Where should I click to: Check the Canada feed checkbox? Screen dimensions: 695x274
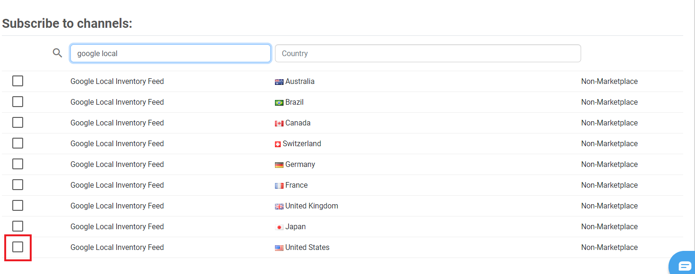17,123
